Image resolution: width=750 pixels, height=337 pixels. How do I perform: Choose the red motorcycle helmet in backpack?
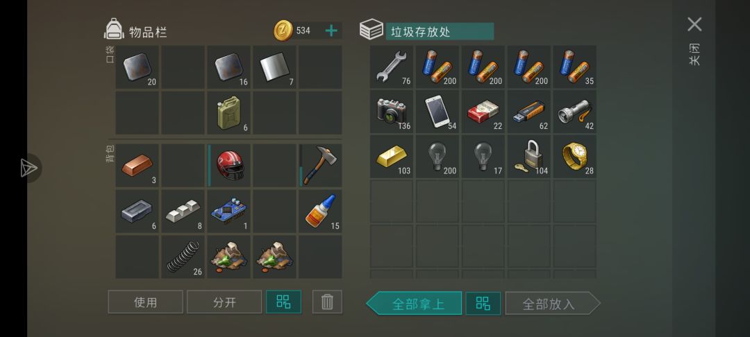[x=228, y=165]
